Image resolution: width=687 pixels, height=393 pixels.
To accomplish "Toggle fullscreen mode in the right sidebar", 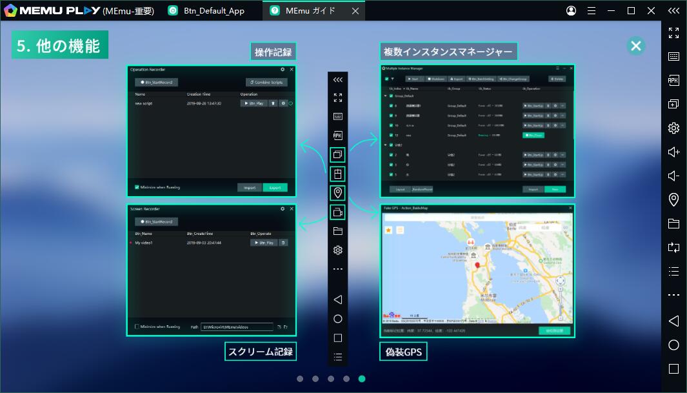I will coord(673,33).
